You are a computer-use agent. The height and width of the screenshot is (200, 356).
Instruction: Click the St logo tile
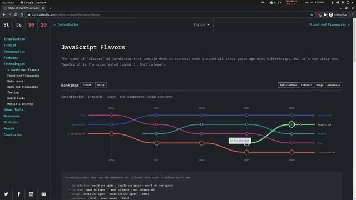click(x=6, y=24)
